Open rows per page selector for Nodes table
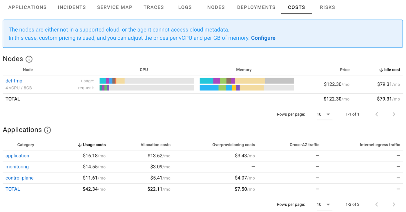The width and height of the screenshot is (406, 212). 324,114
